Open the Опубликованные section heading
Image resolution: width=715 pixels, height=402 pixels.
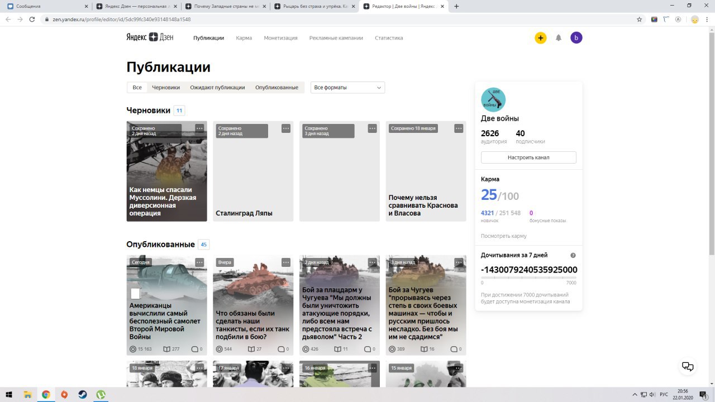coord(160,245)
